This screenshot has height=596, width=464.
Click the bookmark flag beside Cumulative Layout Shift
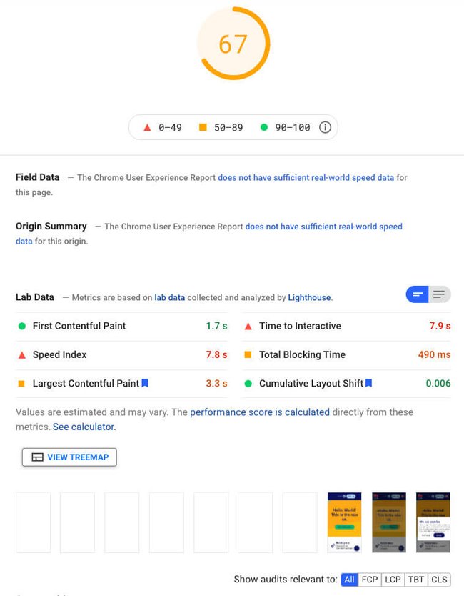[368, 383]
